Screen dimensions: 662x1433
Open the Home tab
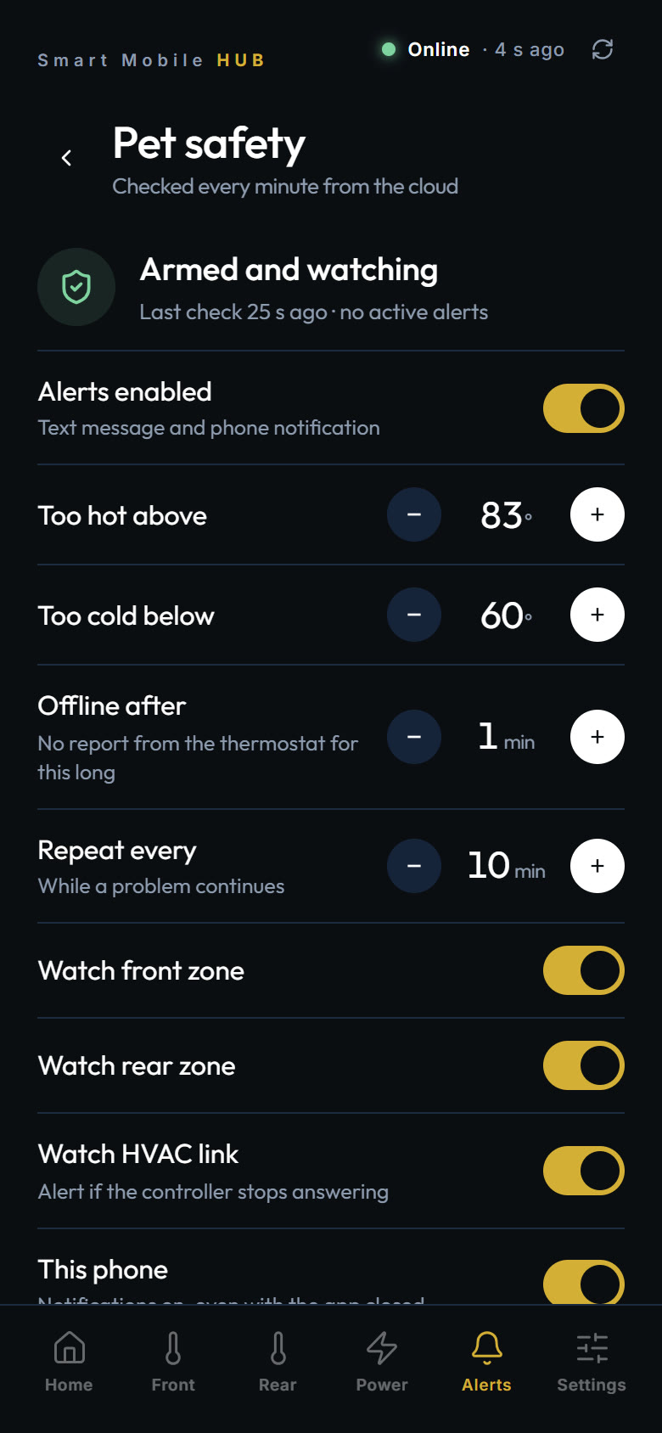click(69, 1361)
